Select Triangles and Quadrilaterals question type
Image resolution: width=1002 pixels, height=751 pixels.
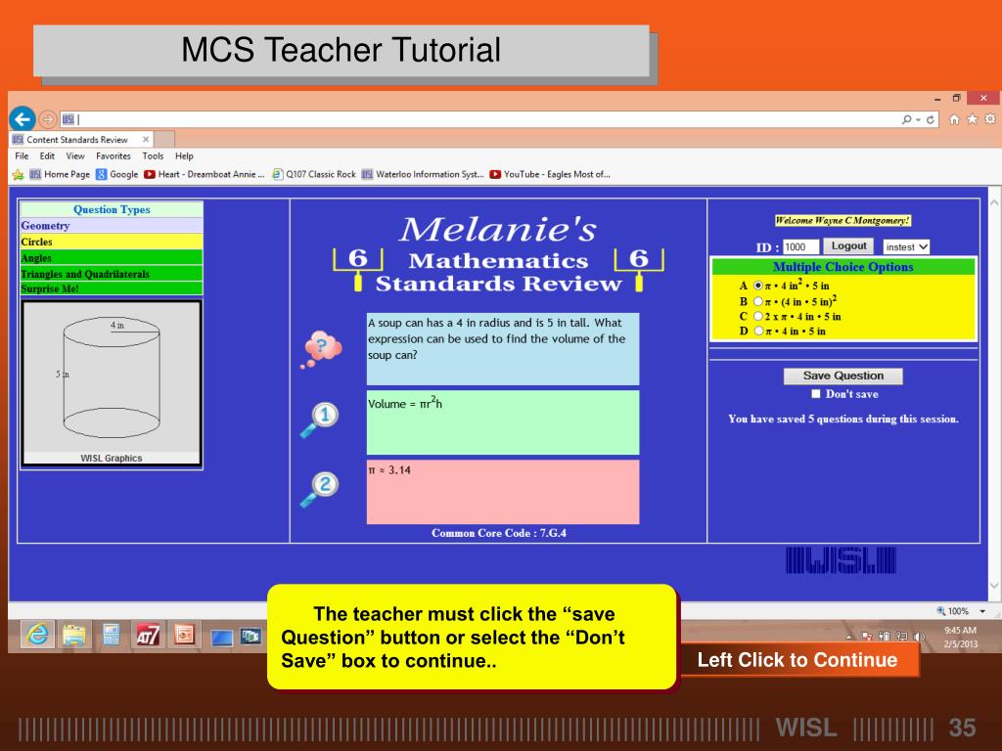point(112,274)
